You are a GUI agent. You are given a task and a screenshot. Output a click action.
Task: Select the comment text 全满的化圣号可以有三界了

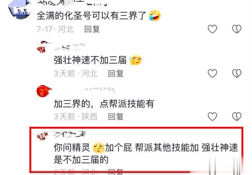pyautogui.click(x=91, y=16)
